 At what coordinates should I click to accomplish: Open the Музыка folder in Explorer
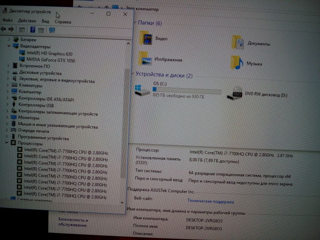click(246, 63)
